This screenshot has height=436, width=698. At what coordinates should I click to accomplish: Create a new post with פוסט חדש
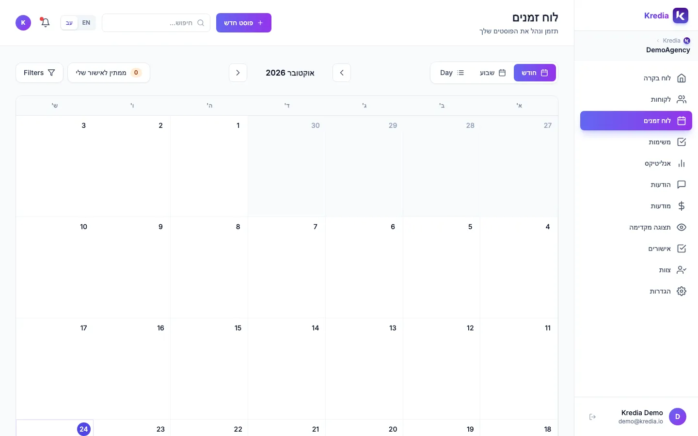tap(244, 23)
